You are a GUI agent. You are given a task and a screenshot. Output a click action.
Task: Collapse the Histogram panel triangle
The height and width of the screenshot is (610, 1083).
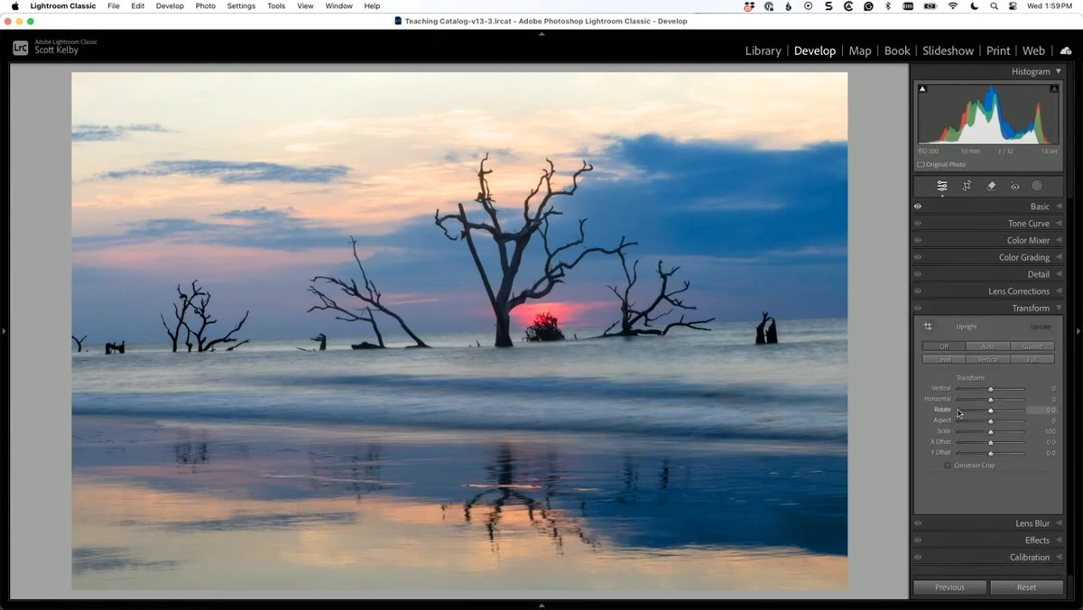[1059, 71]
